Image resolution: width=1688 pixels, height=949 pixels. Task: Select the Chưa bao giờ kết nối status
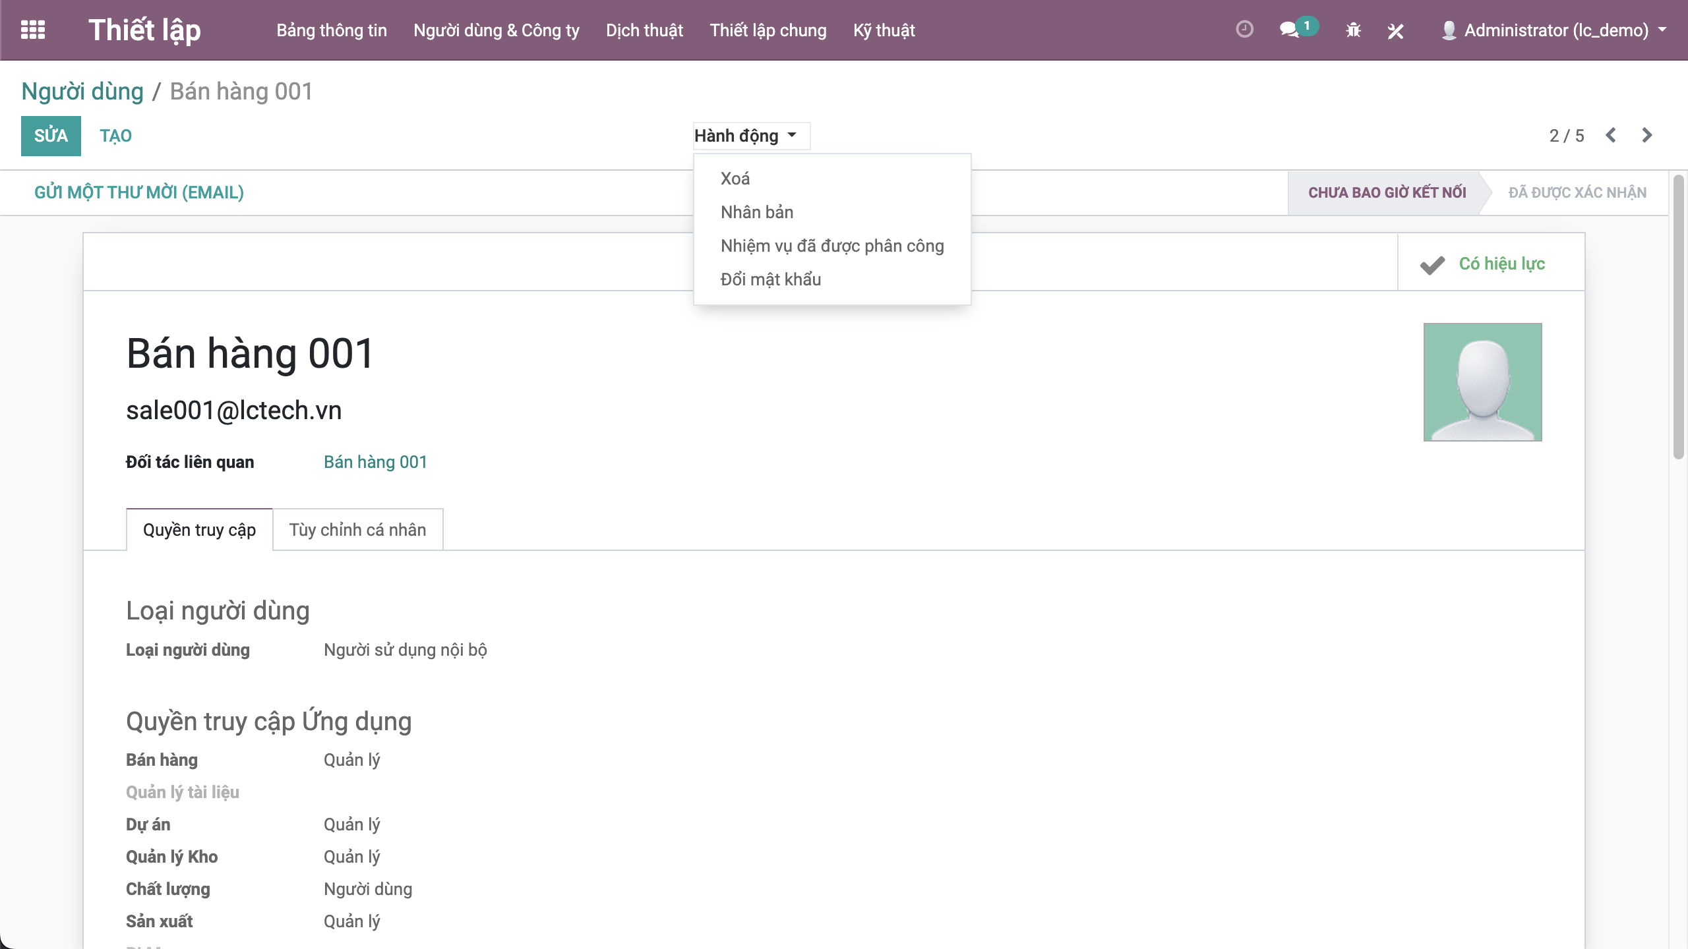point(1387,192)
